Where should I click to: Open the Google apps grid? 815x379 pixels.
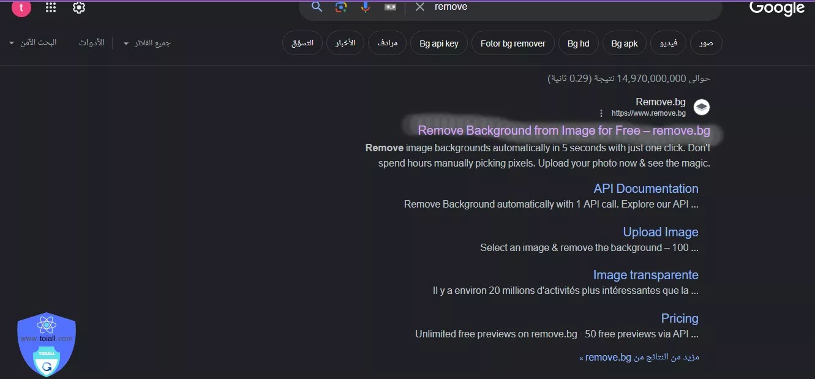51,7
